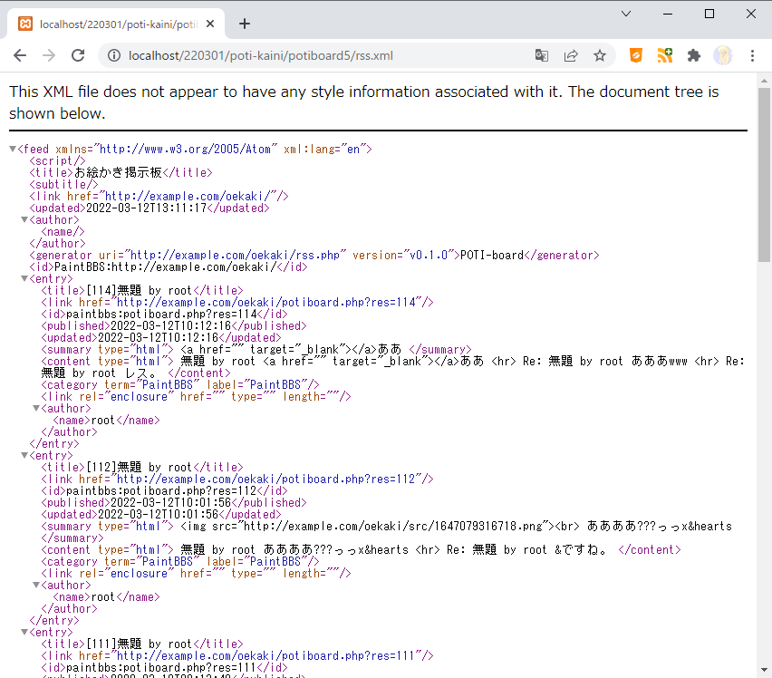772x678 pixels.
Task: Click the vertical scrollbar thumb
Action: tap(764, 175)
